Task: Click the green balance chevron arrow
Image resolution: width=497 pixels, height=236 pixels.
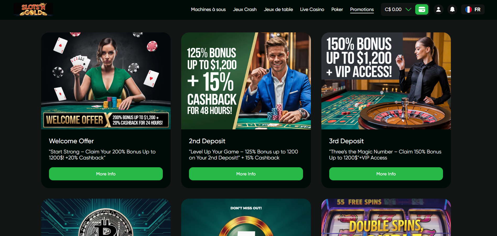Action: click(x=408, y=9)
